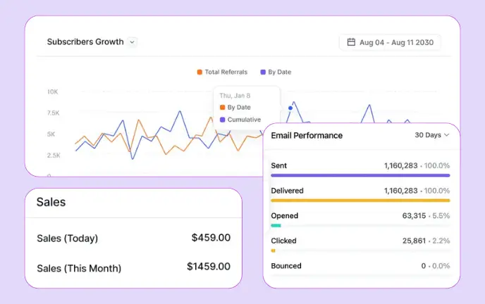Screen dimensions: 485x304
Task: Click the 5K axis label
Action: [x=51, y=134]
